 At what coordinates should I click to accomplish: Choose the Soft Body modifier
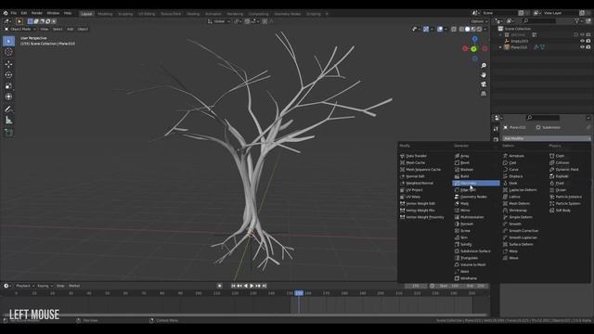coord(563,211)
